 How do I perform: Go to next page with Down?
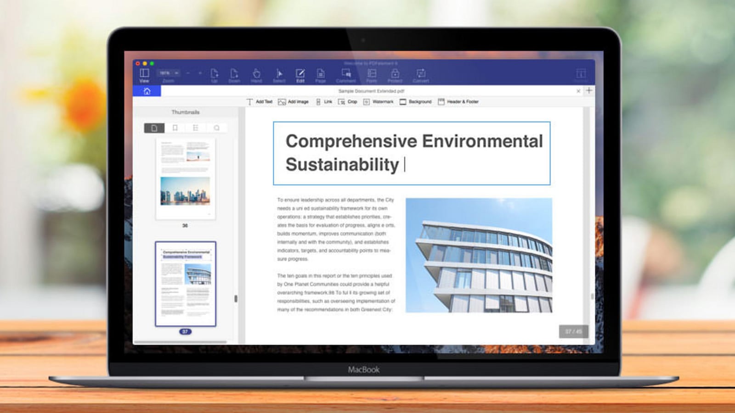click(x=234, y=74)
